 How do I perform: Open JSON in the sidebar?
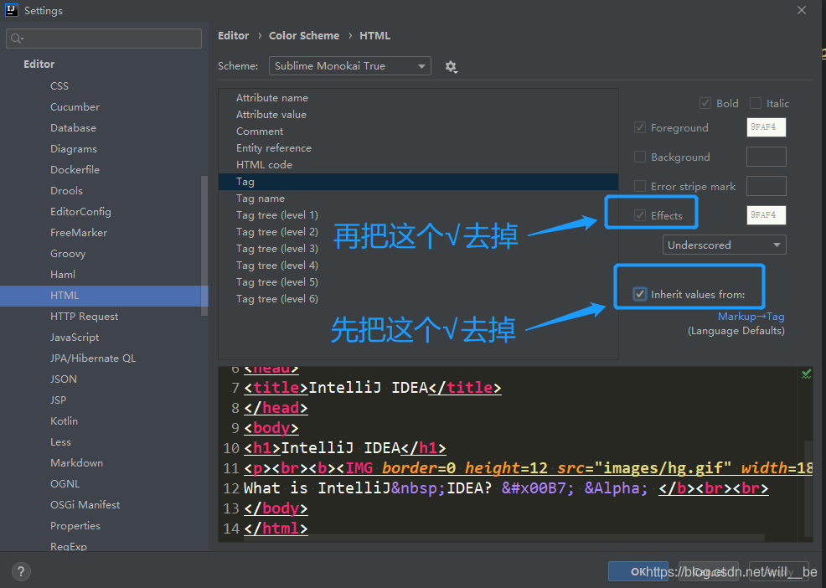click(x=64, y=379)
